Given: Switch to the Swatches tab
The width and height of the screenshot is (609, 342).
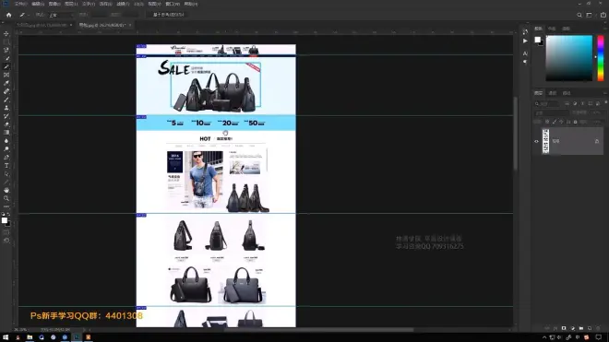Looking at the screenshot, I should [x=552, y=29].
